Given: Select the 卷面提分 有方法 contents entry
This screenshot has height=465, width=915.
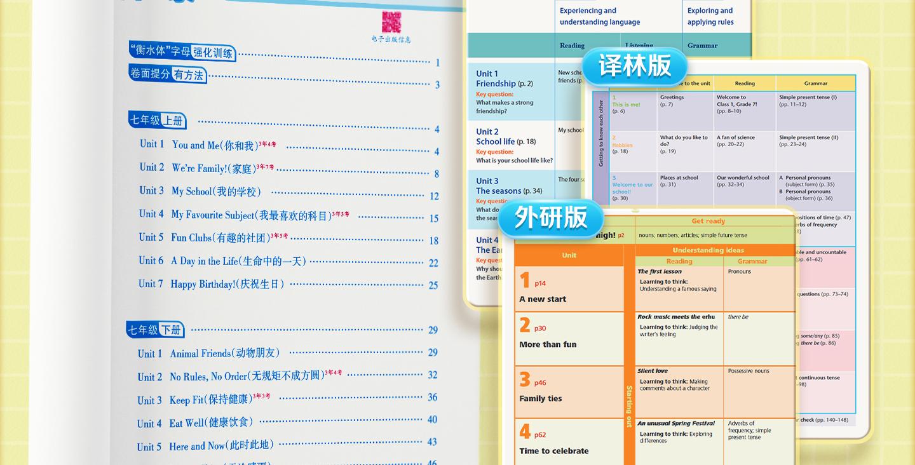Looking at the screenshot, I should (x=284, y=77).
